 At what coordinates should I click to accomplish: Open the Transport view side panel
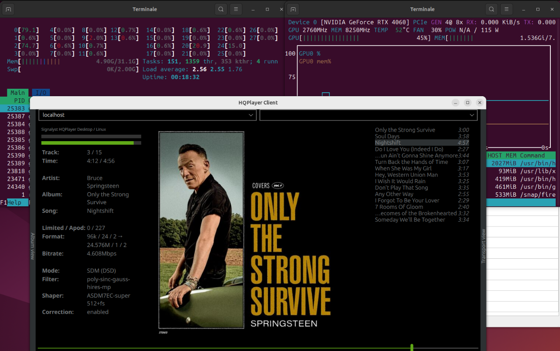[x=483, y=246]
